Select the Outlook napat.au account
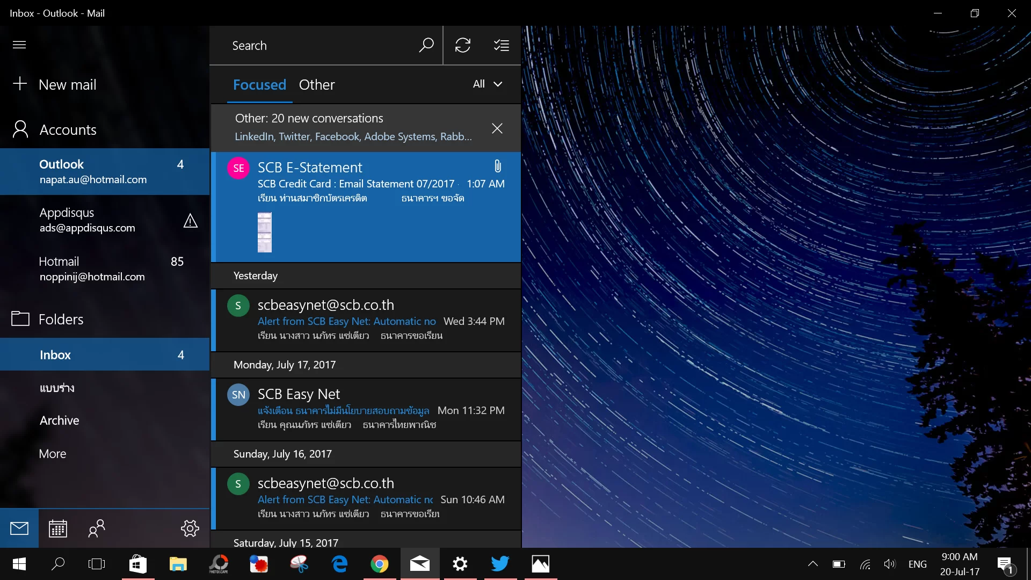Image resolution: width=1031 pixels, height=580 pixels. coord(105,171)
